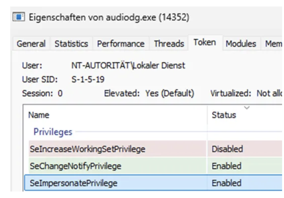Viewport: 284px width, 198px height.
Task: Click the SeImpersonatePrivilege name
Action: point(73,183)
